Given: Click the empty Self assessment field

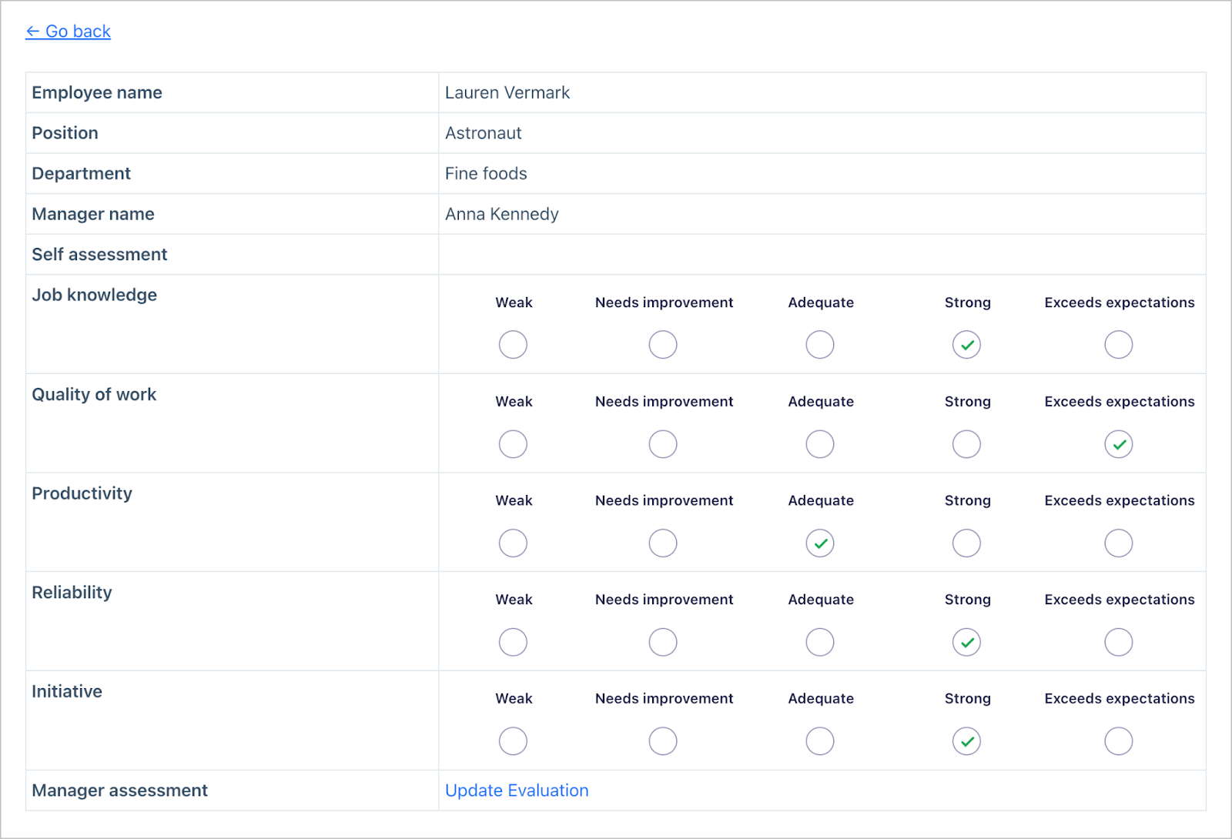Looking at the screenshot, I should pos(820,254).
